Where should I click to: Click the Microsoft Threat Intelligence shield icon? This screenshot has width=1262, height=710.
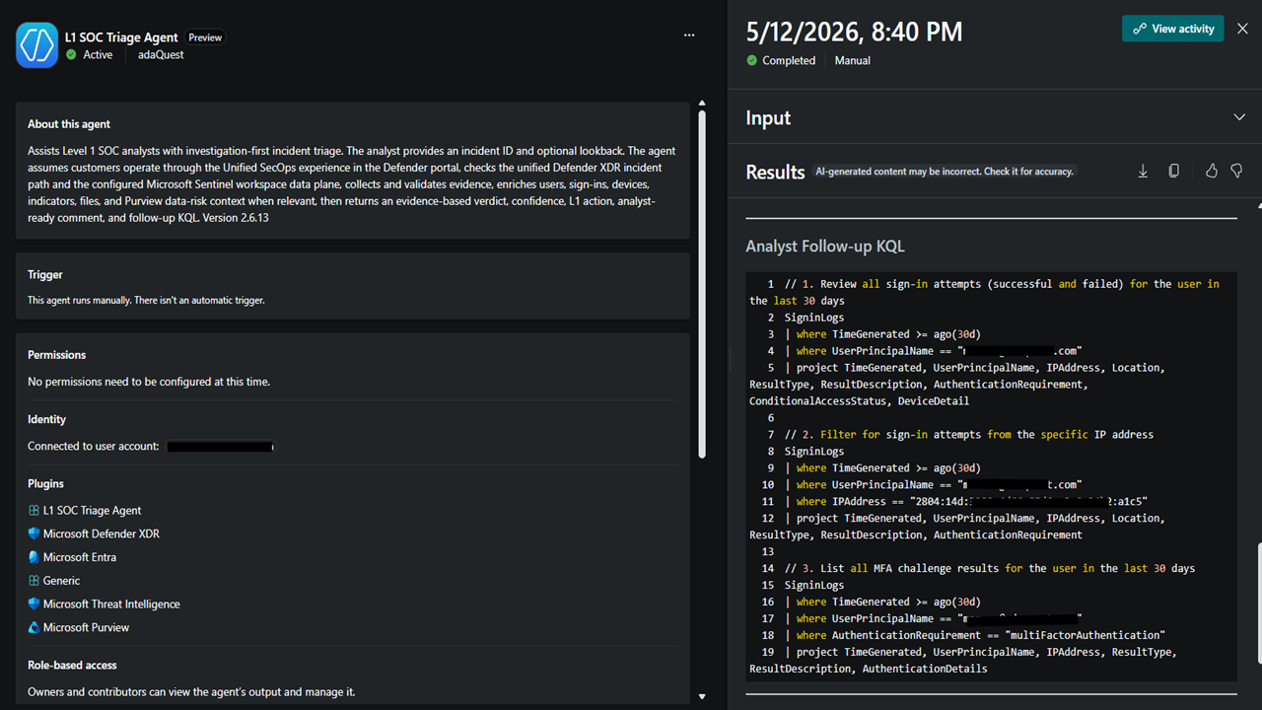(34, 604)
